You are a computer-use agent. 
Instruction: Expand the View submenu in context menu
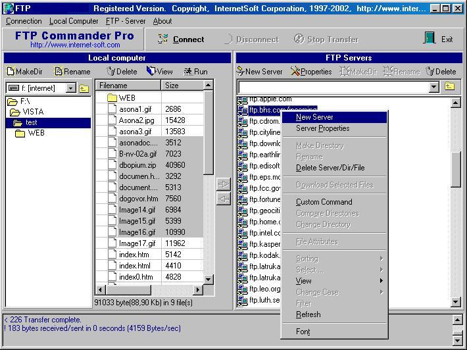pos(304,281)
